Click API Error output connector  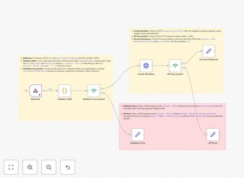pos(219,135)
